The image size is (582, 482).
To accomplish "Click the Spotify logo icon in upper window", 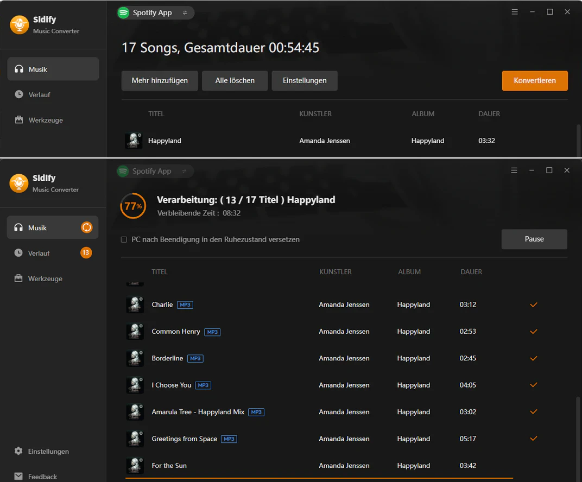I will [x=123, y=12].
